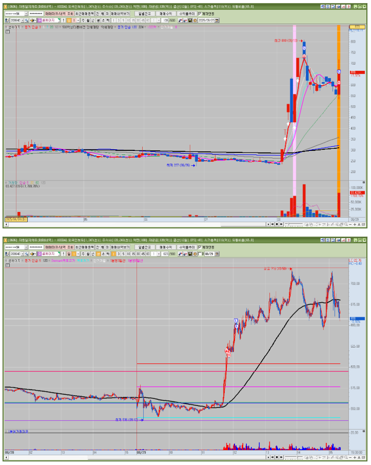The height and width of the screenshot is (465, 371).
Task: Open the calendar picker beside 2025/08/29 date
Action: (x=217, y=21)
